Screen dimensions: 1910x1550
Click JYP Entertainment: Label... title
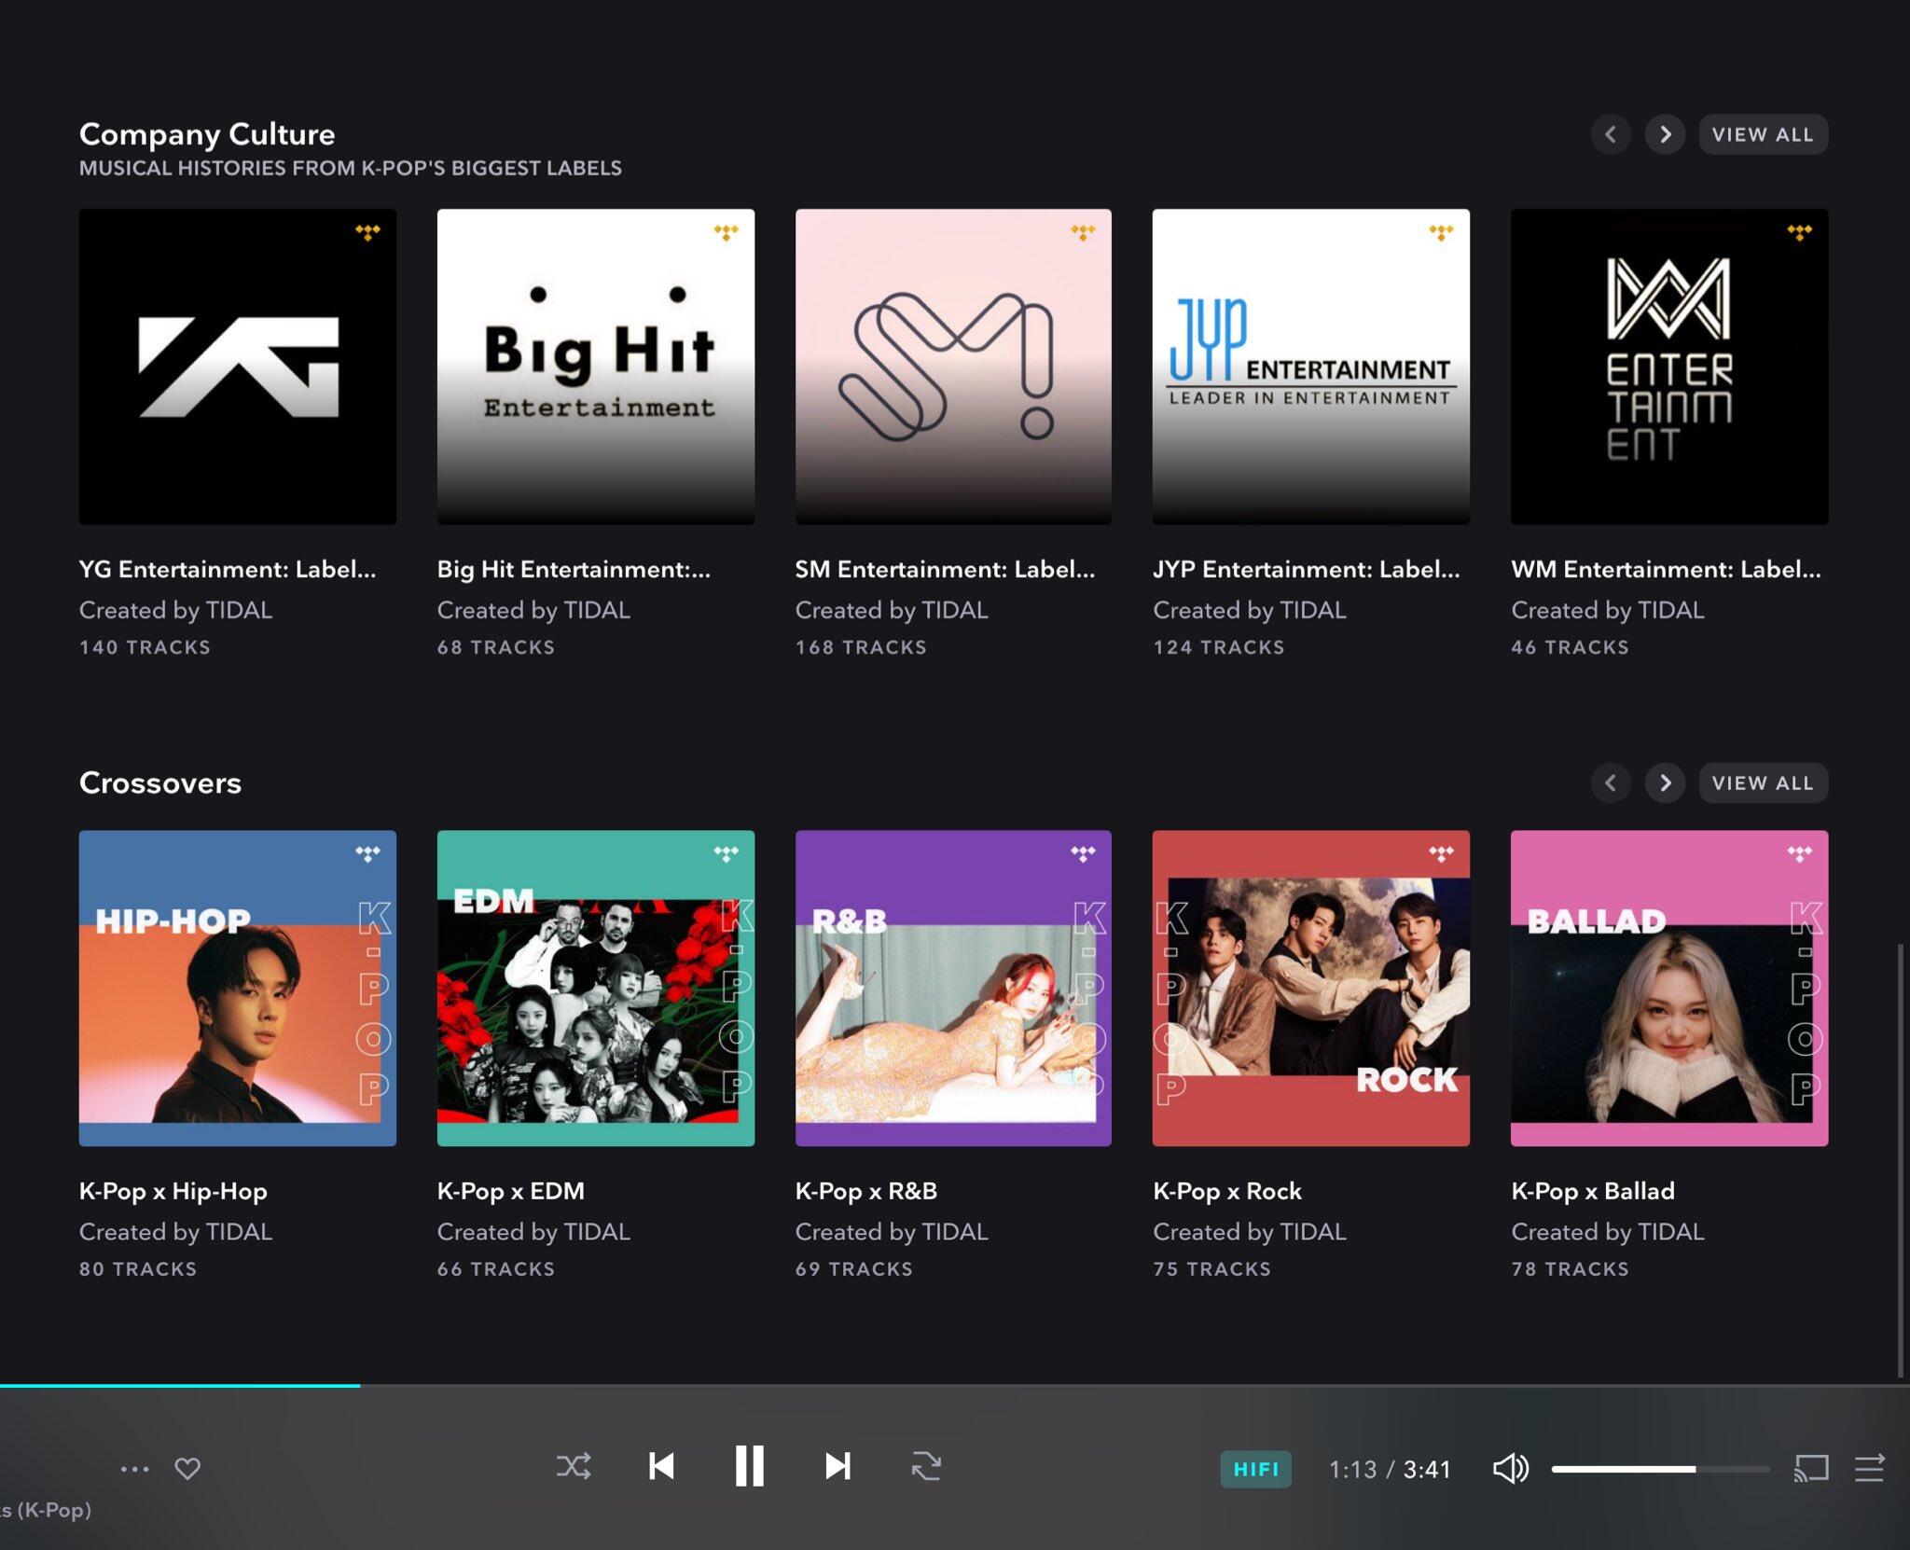(x=1307, y=569)
